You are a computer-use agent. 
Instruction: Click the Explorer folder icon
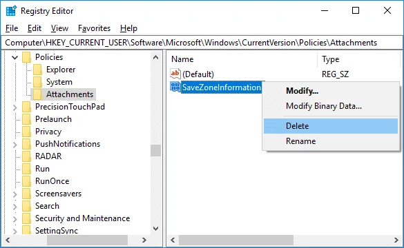(x=37, y=70)
